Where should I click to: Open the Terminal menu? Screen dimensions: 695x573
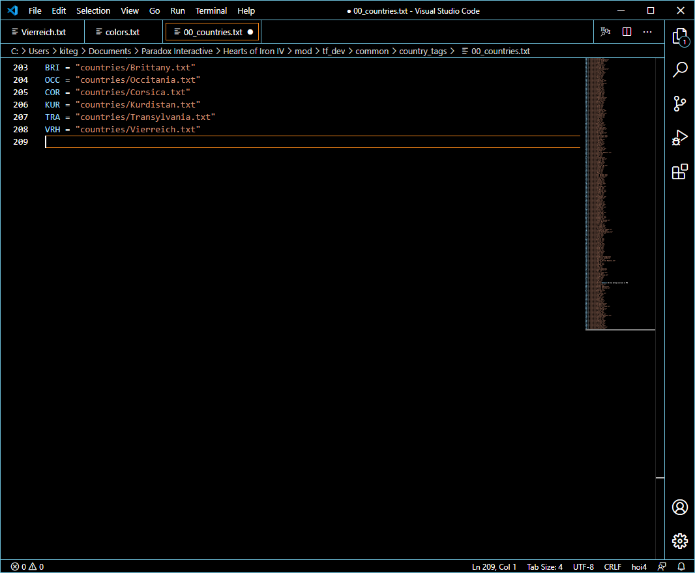[x=211, y=10]
